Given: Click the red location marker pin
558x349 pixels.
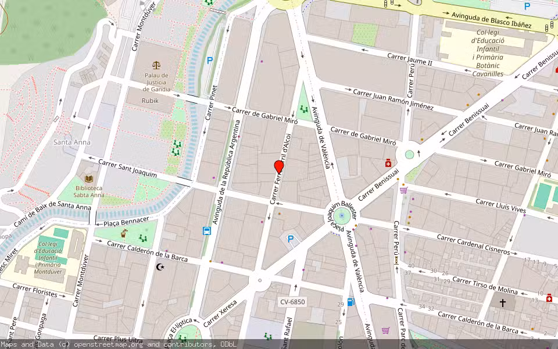Looking at the screenshot, I should 279,167.
